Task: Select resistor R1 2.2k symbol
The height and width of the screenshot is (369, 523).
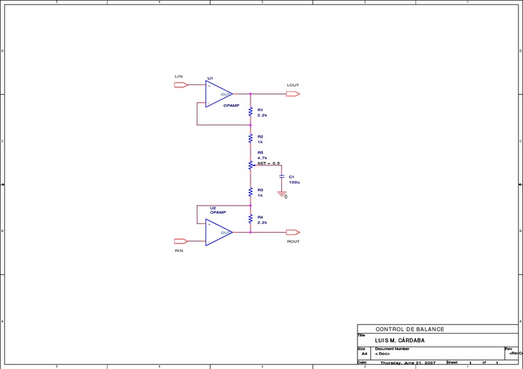Action: tap(251, 112)
